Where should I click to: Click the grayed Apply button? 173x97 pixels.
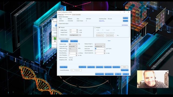pyautogui.click(x=124, y=67)
